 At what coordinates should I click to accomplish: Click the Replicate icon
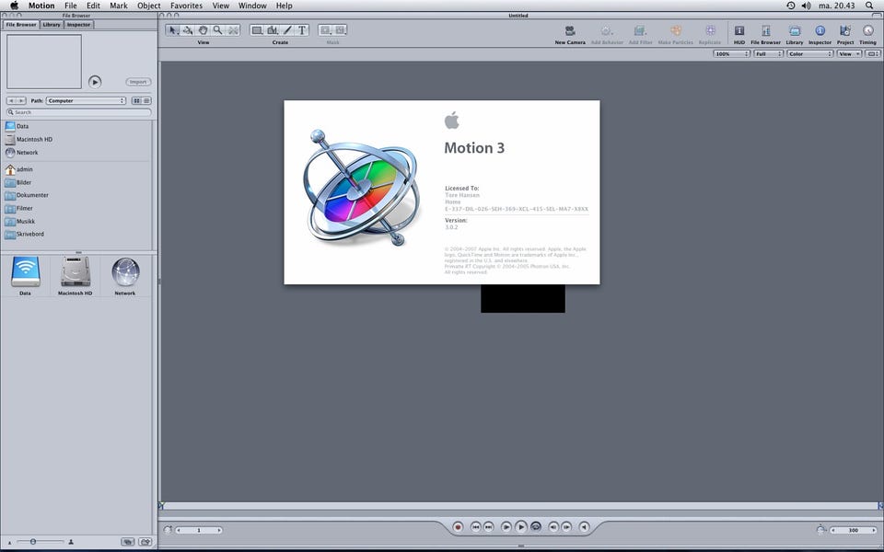pyautogui.click(x=710, y=31)
